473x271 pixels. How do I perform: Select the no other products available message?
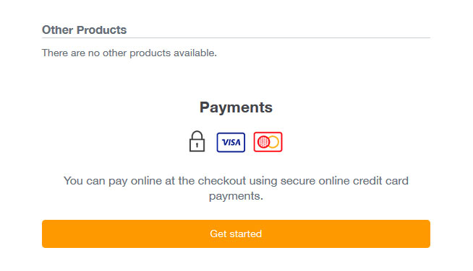(129, 53)
